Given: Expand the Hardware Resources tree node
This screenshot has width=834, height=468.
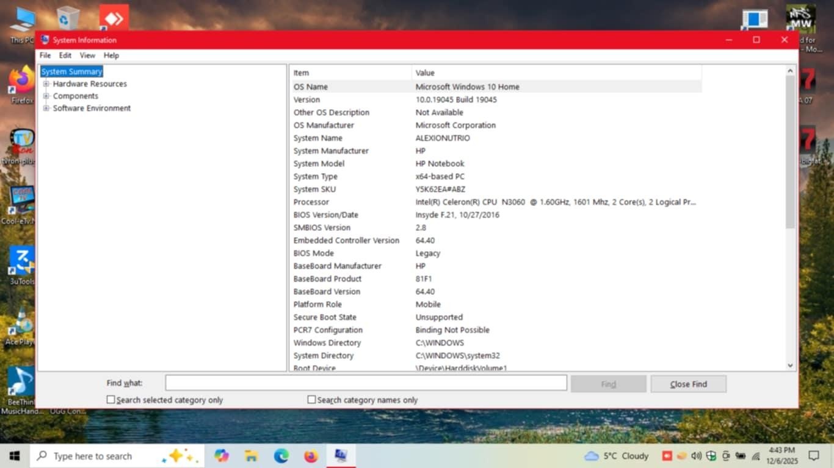Looking at the screenshot, I should [46, 84].
